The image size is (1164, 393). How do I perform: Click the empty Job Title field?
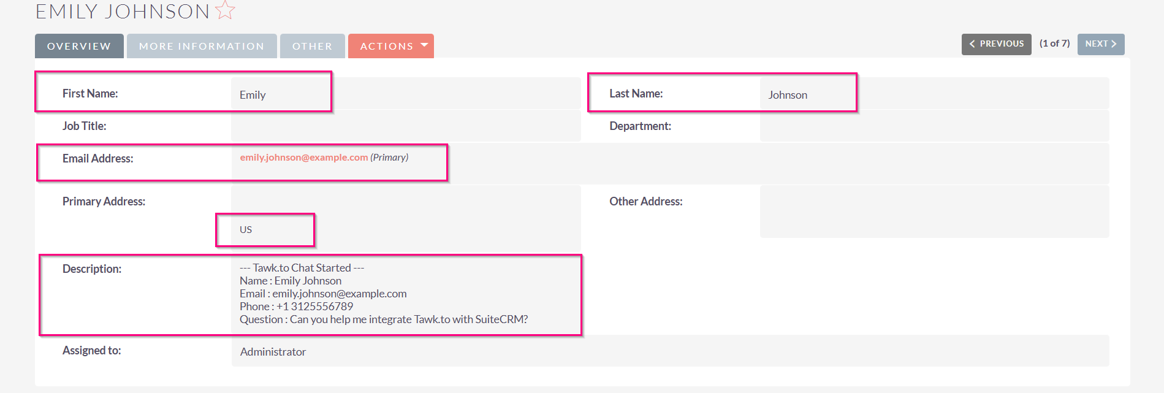point(405,126)
